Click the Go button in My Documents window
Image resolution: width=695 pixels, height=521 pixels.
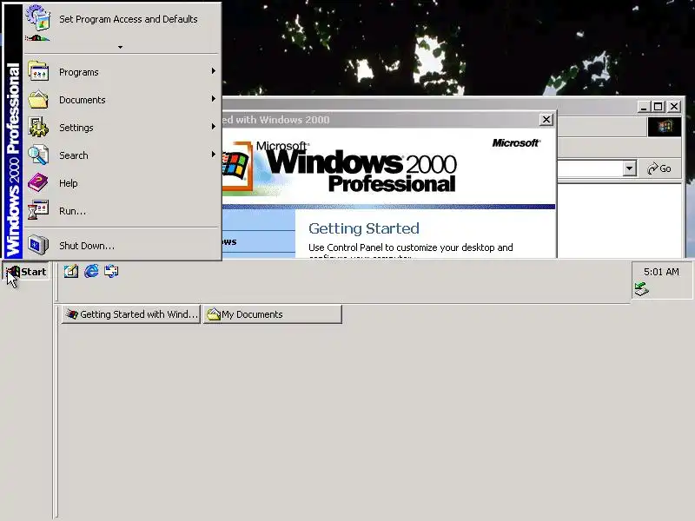coord(659,168)
